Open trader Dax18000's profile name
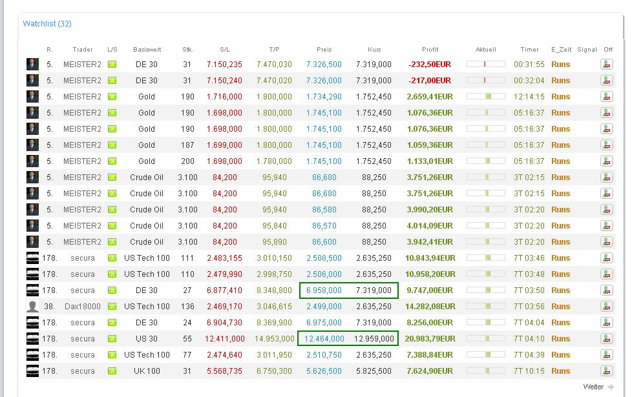632x397 pixels. point(82,307)
